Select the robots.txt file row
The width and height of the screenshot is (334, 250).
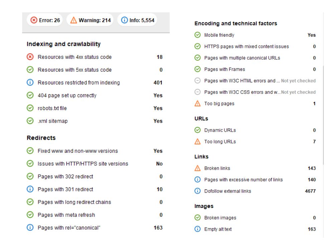point(95,108)
